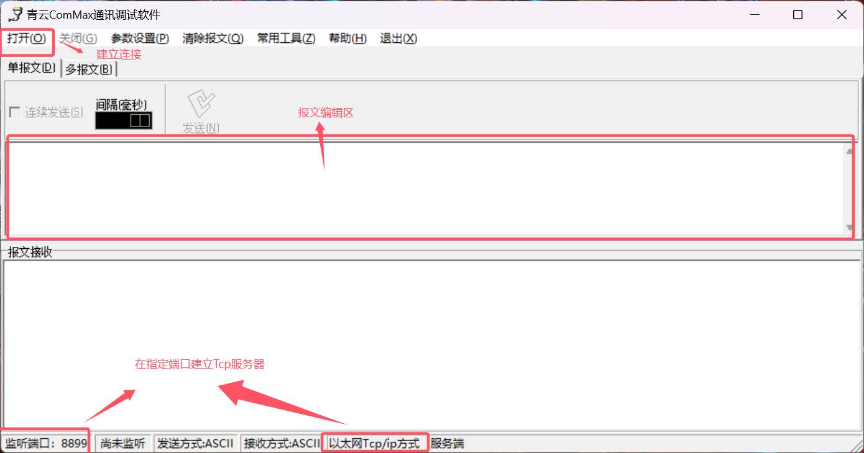
Task: Minimize the 青云ComMax window
Action: point(754,15)
